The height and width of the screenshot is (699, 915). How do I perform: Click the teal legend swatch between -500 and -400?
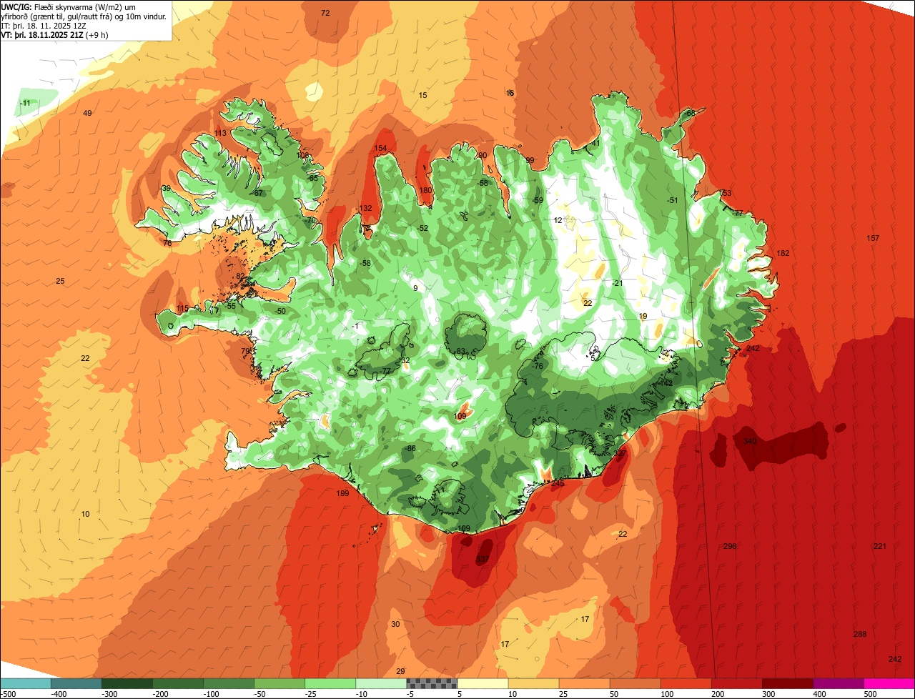click(x=26, y=683)
